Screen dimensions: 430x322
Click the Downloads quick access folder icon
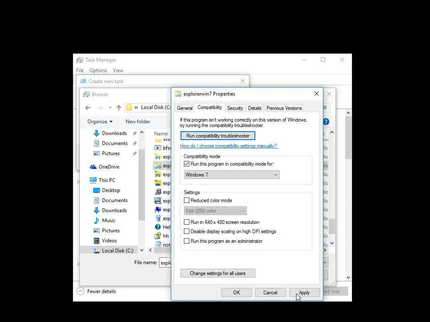(96, 133)
